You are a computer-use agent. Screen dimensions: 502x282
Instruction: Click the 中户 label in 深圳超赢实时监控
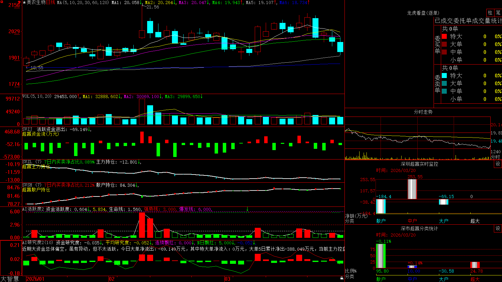click(x=412, y=221)
